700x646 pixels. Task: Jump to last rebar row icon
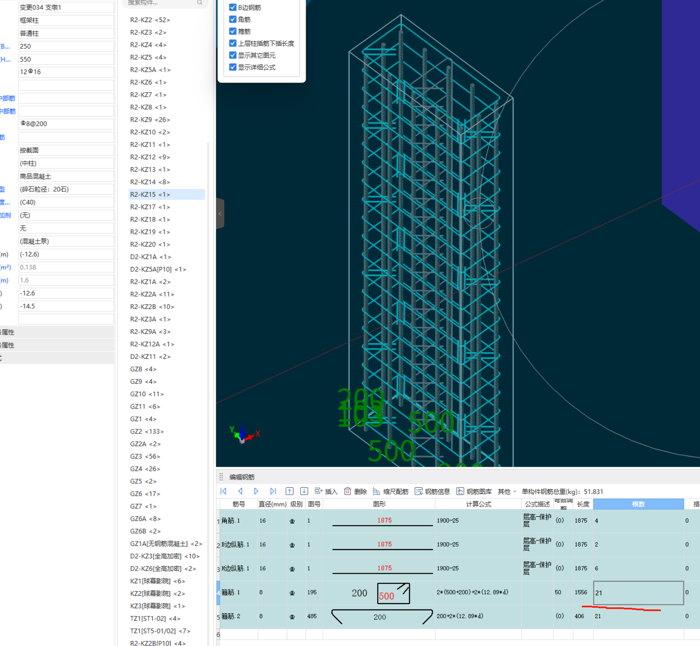tap(273, 491)
